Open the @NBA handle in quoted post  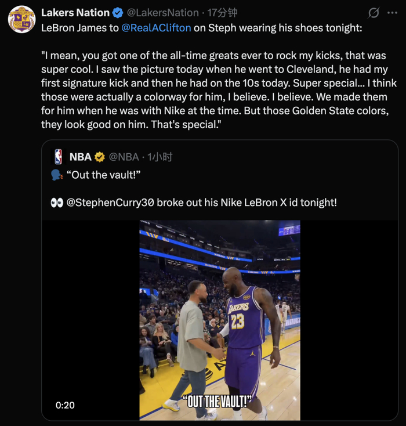(124, 157)
